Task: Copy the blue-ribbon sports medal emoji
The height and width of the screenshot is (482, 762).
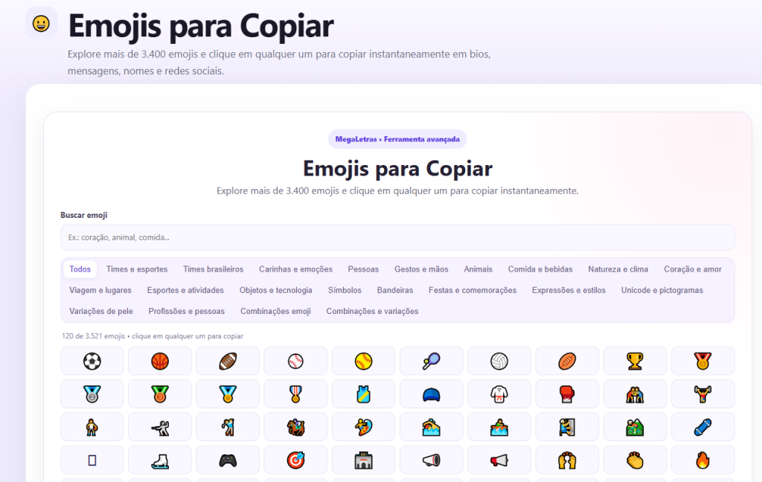Action: click(x=228, y=394)
